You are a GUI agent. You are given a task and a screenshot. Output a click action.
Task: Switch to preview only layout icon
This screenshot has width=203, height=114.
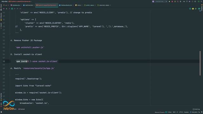(196, 9)
